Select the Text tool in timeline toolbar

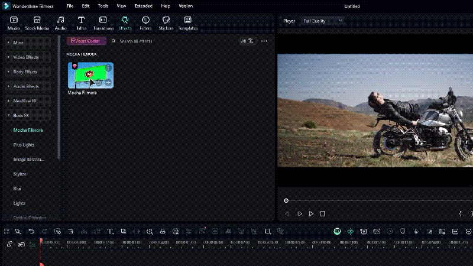pyautogui.click(x=110, y=231)
